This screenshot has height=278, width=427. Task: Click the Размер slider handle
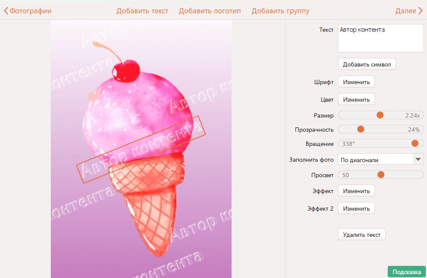[x=380, y=115]
